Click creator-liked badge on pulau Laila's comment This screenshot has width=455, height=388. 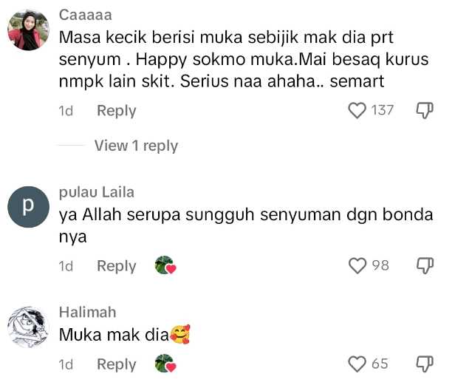pyautogui.click(x=165, y=266)
